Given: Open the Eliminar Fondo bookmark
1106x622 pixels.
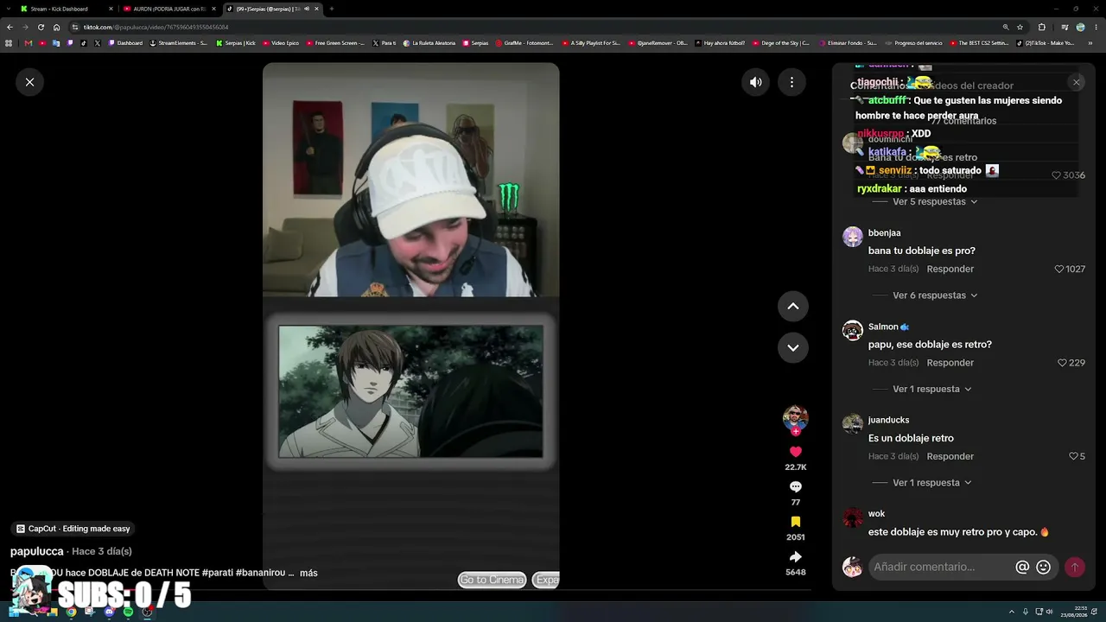Looking at the screenshot, I should [847, 42].
